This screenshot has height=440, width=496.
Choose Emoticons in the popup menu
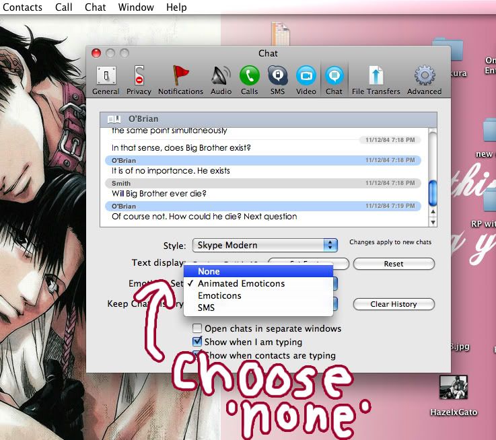click(258, 295)
